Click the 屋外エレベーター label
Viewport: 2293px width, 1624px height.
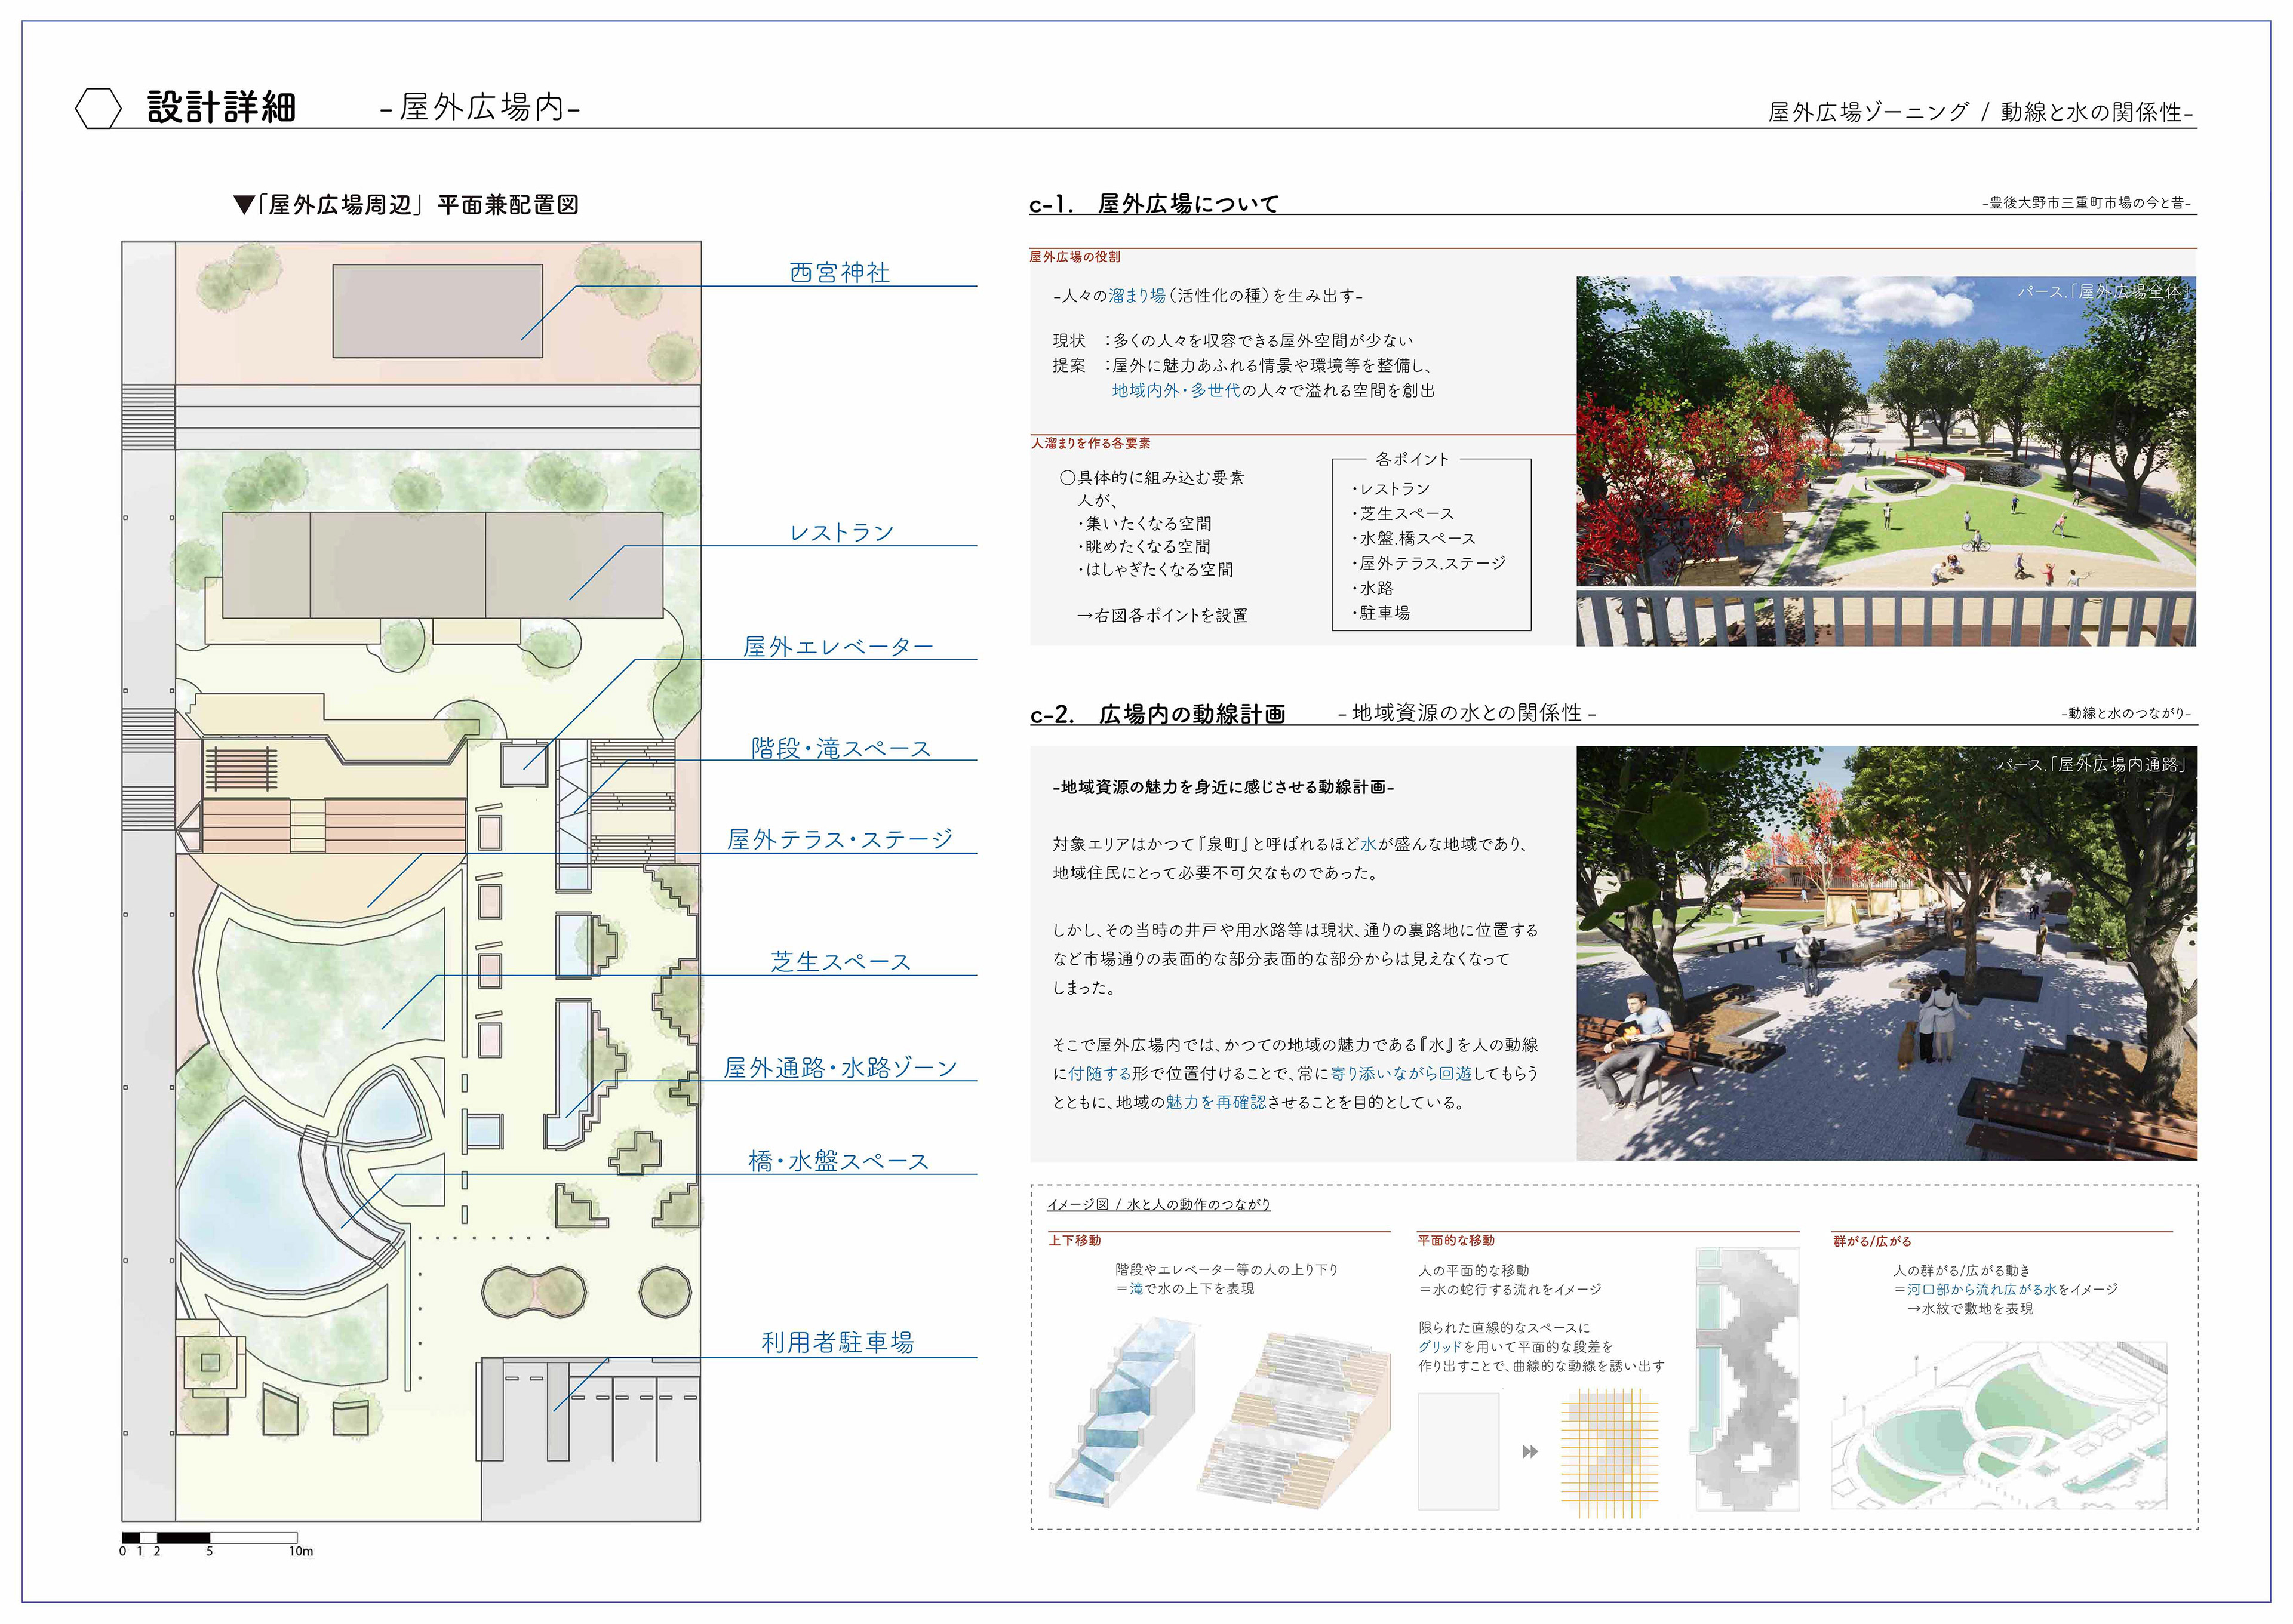pyautogui.click(x=838, y=647)
